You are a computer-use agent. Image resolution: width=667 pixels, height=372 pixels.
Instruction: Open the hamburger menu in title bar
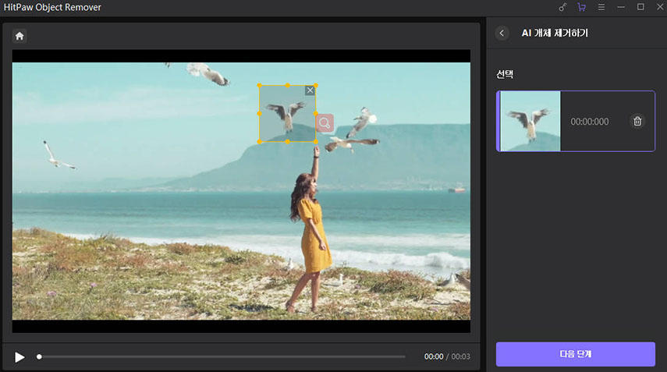(601, 7)
